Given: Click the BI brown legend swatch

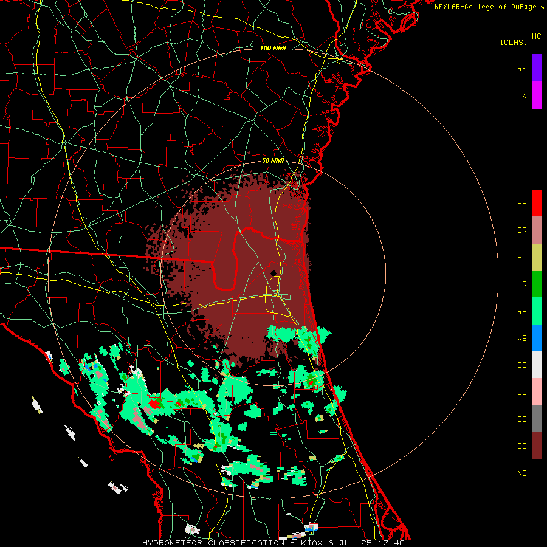Looking at the screenshot, I should [537, 446].
